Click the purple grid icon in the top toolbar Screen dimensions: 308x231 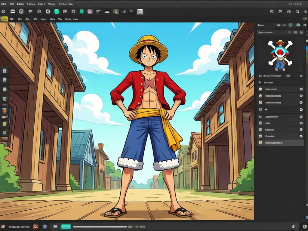pyautogui.click(x=90, y=12)
